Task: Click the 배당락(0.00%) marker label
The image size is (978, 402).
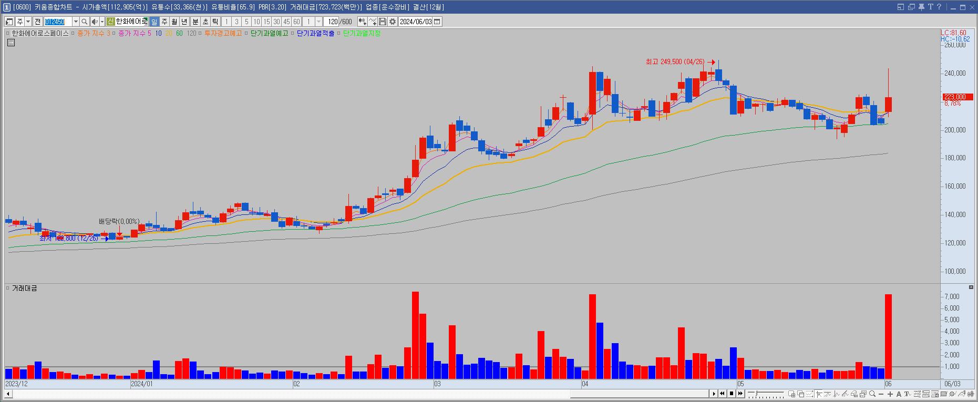Action: 119,222
